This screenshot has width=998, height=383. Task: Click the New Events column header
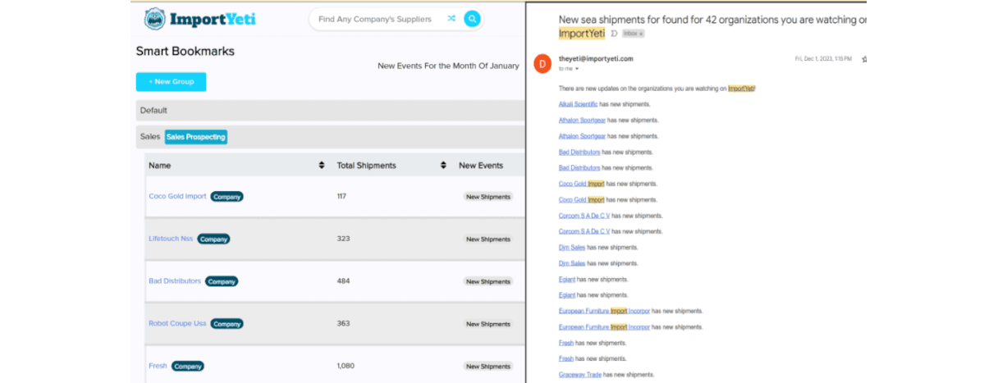click(481, 166)
